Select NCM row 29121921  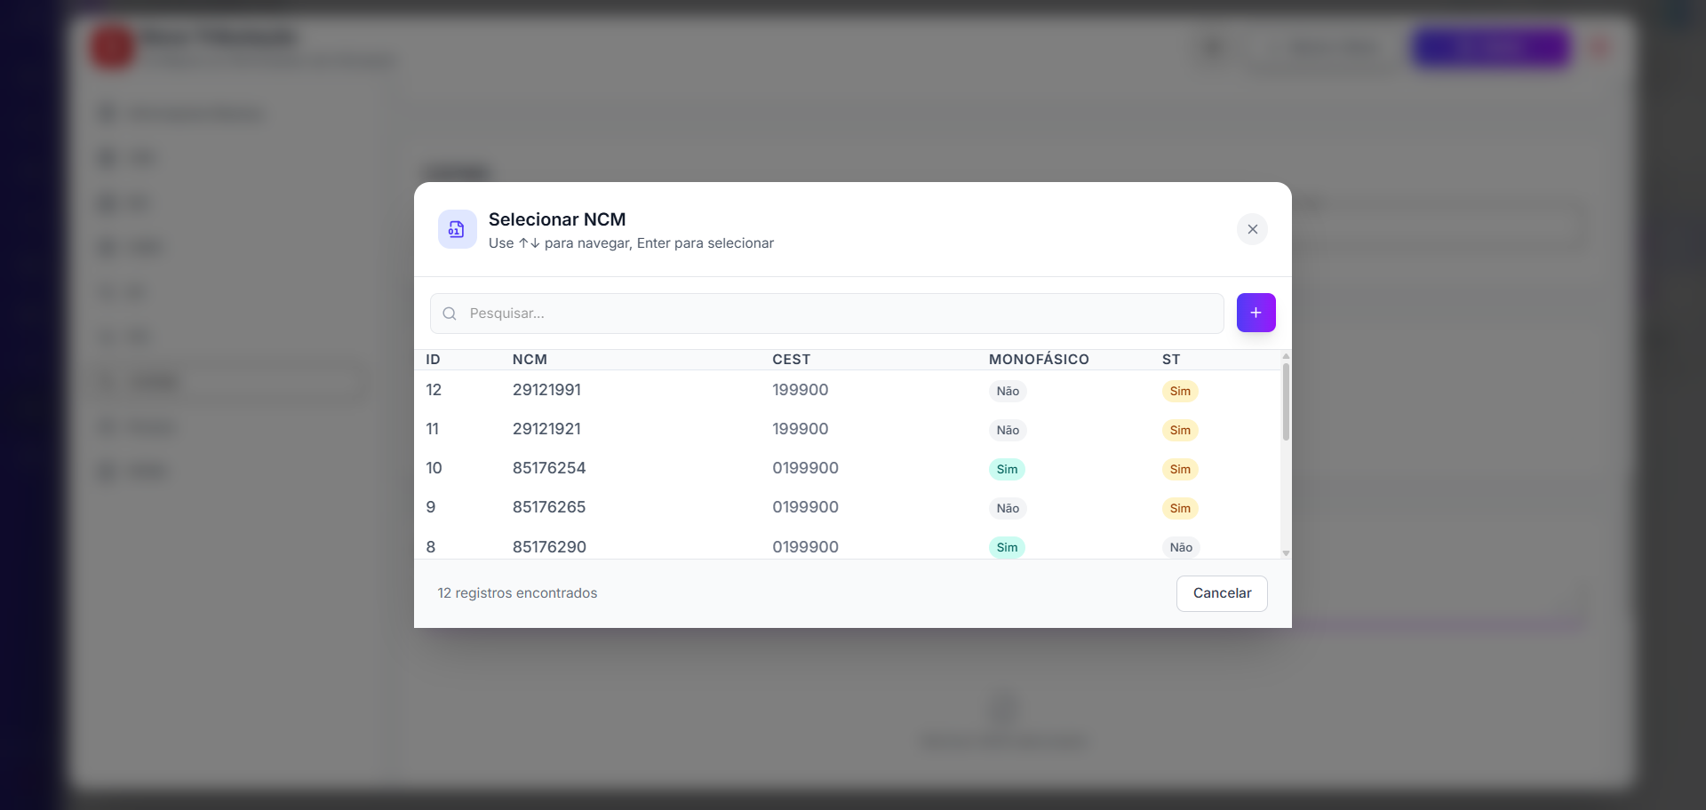(x=848, y=429)
